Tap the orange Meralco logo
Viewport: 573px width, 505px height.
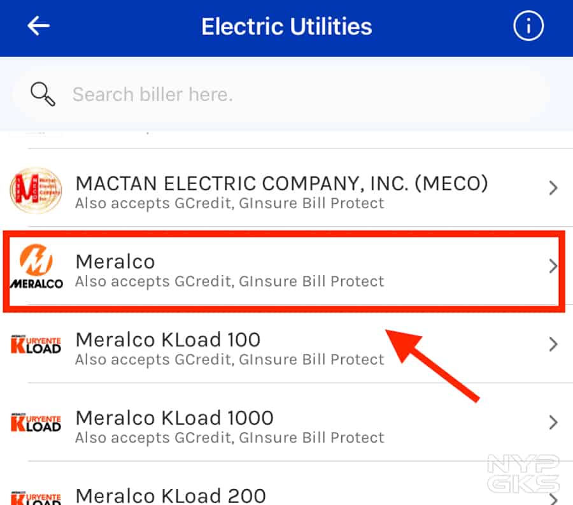(x=36, y=267)
